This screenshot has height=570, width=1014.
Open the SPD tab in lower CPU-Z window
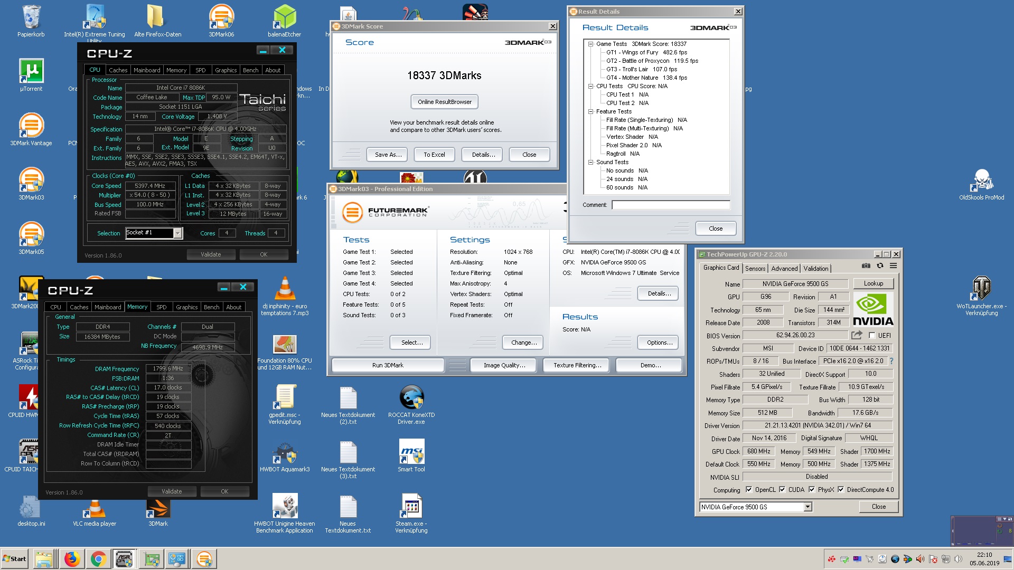pyautogui.click(x=162, y=307)
